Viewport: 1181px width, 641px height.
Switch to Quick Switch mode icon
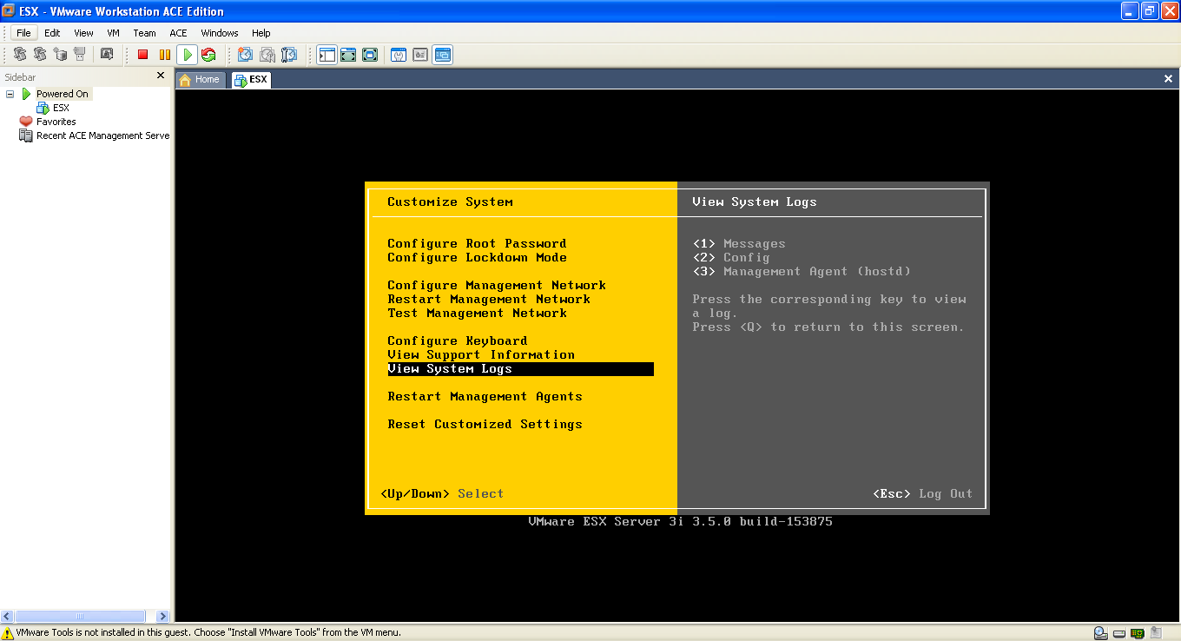pos(348,55)
